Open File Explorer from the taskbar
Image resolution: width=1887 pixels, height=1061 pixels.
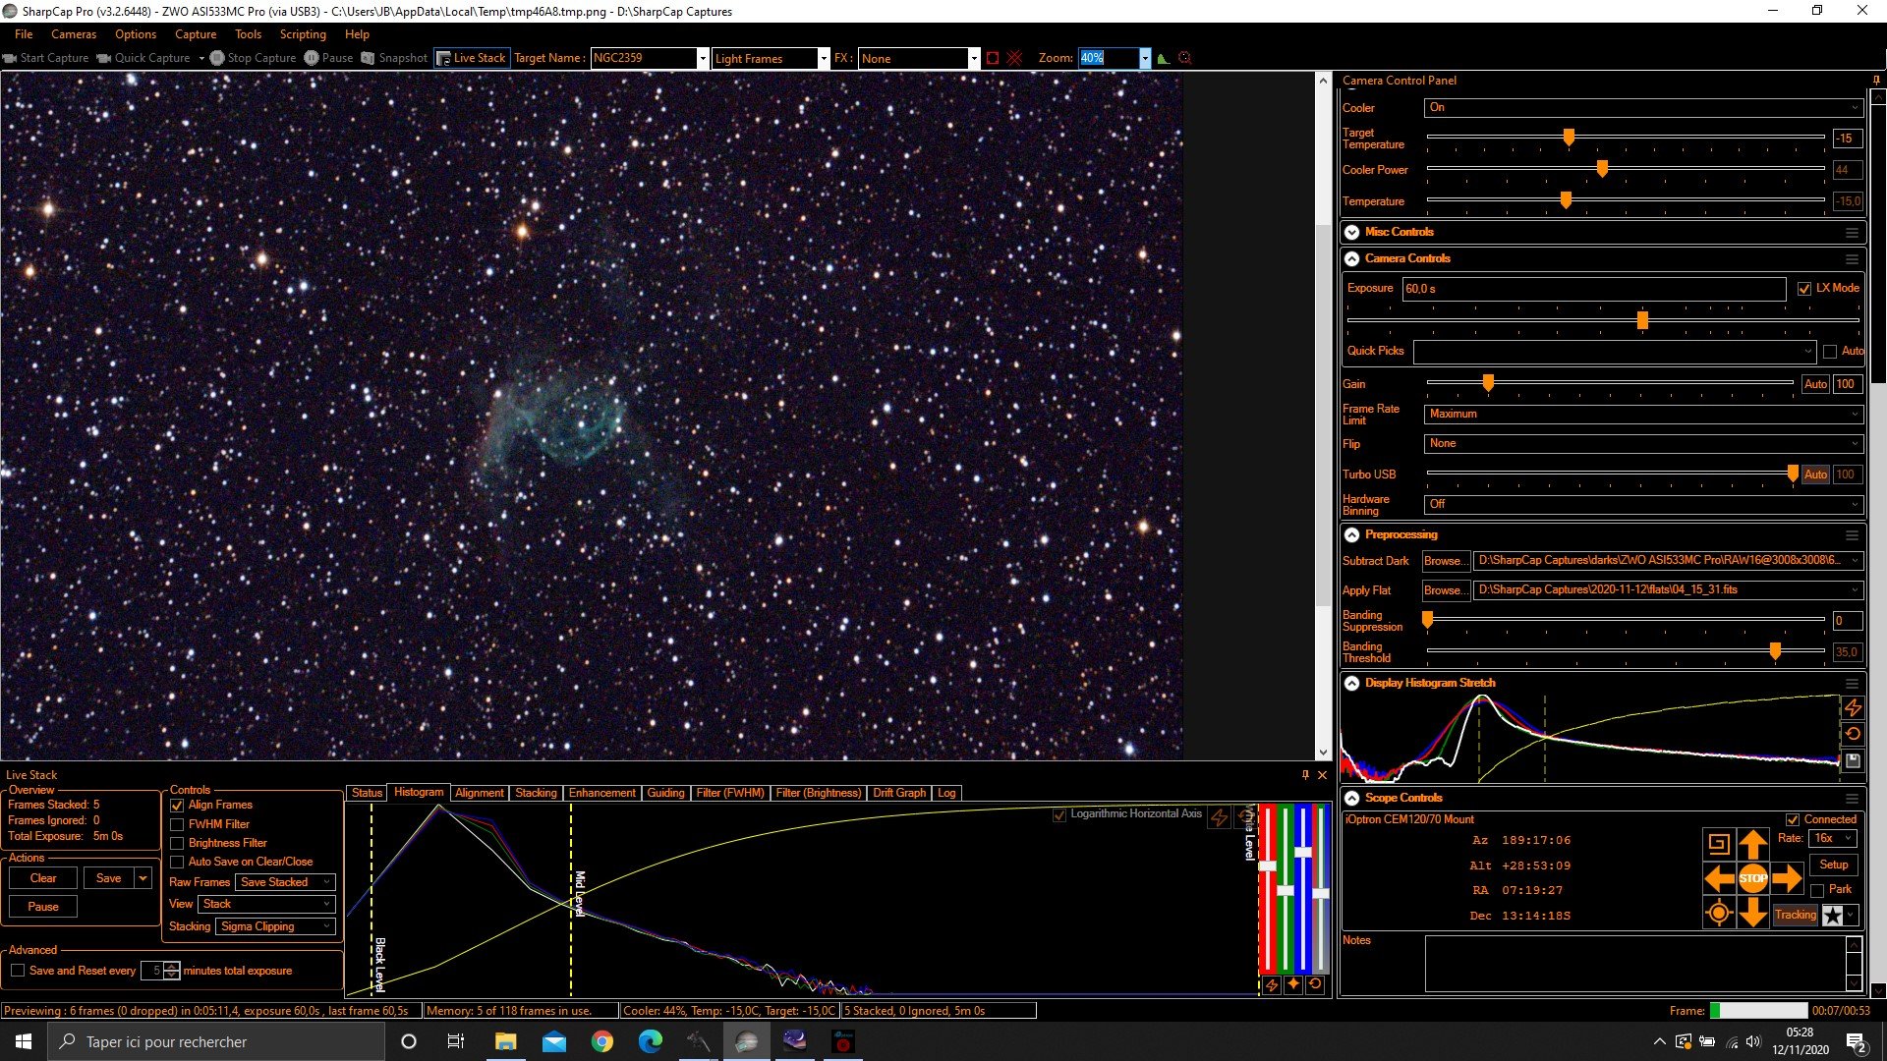[505, 1041]
